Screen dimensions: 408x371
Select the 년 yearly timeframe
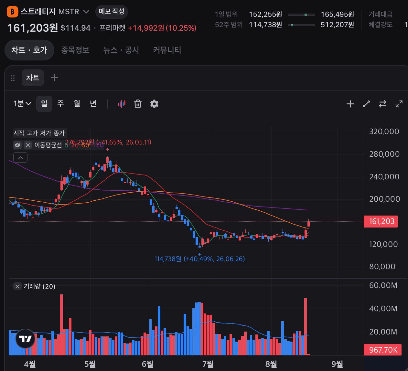(x=93, y=103)
